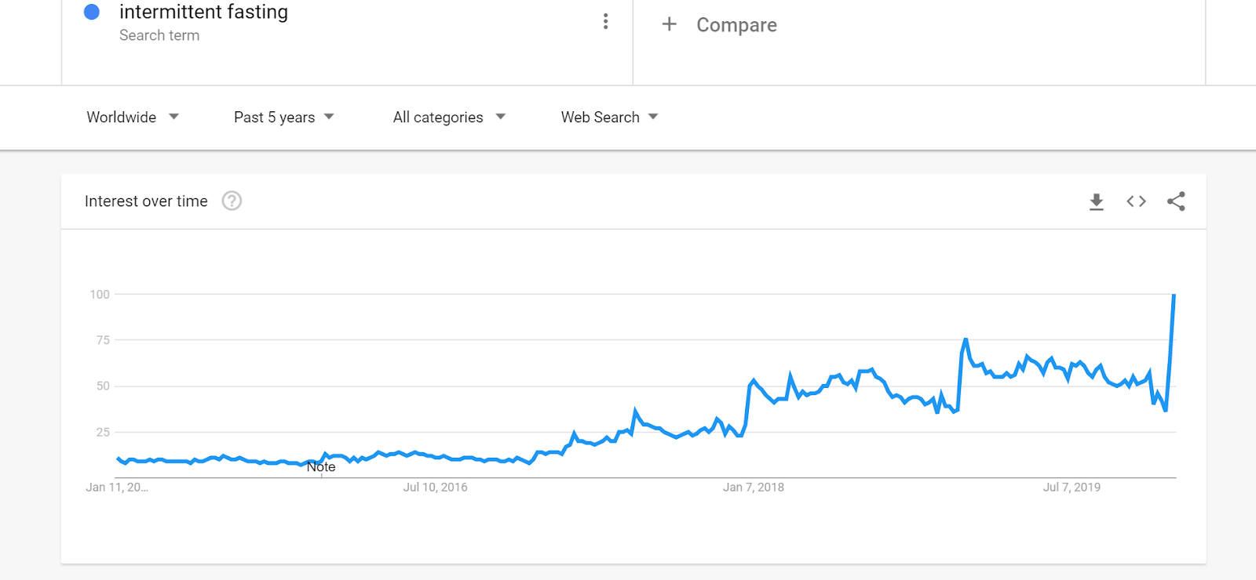Edit the intermittent fasting search term

click(203, 13)
